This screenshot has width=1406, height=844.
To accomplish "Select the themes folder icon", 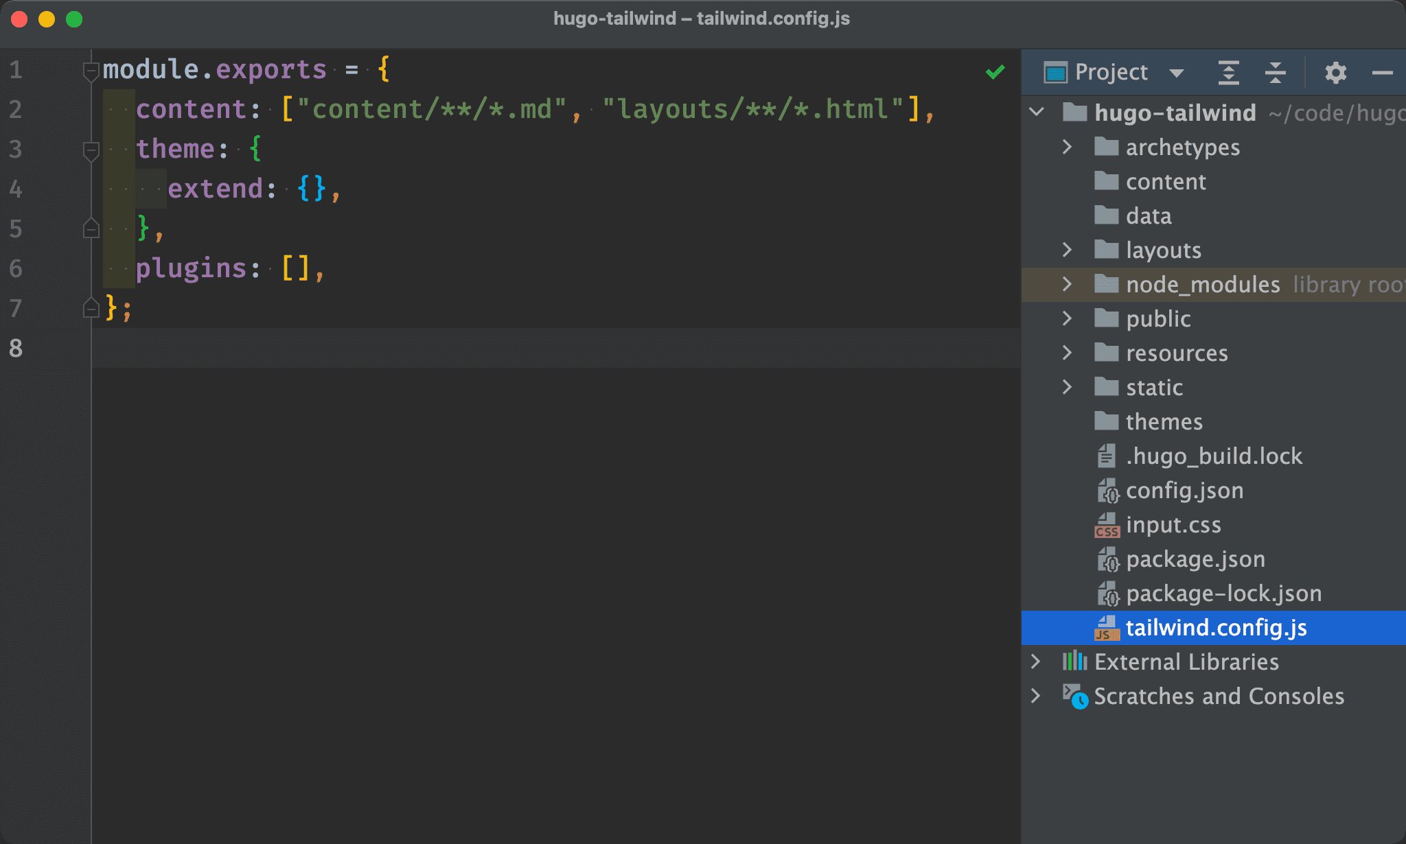I will (x=1106, y=421).
